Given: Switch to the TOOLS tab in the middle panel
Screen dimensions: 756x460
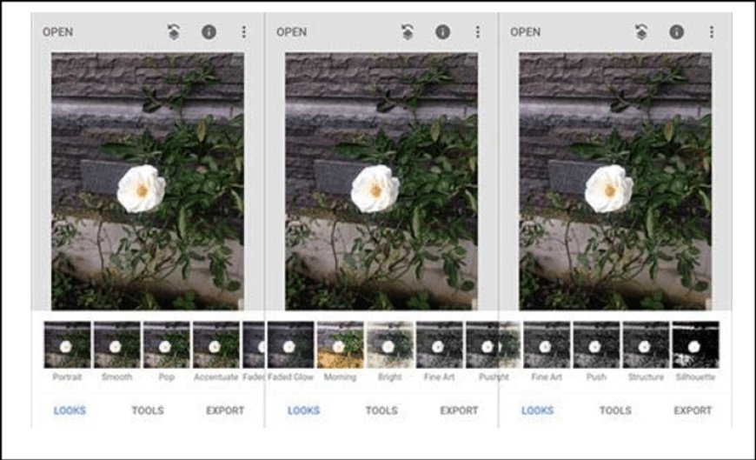Looking at the screenshot, I should point(381,410).
